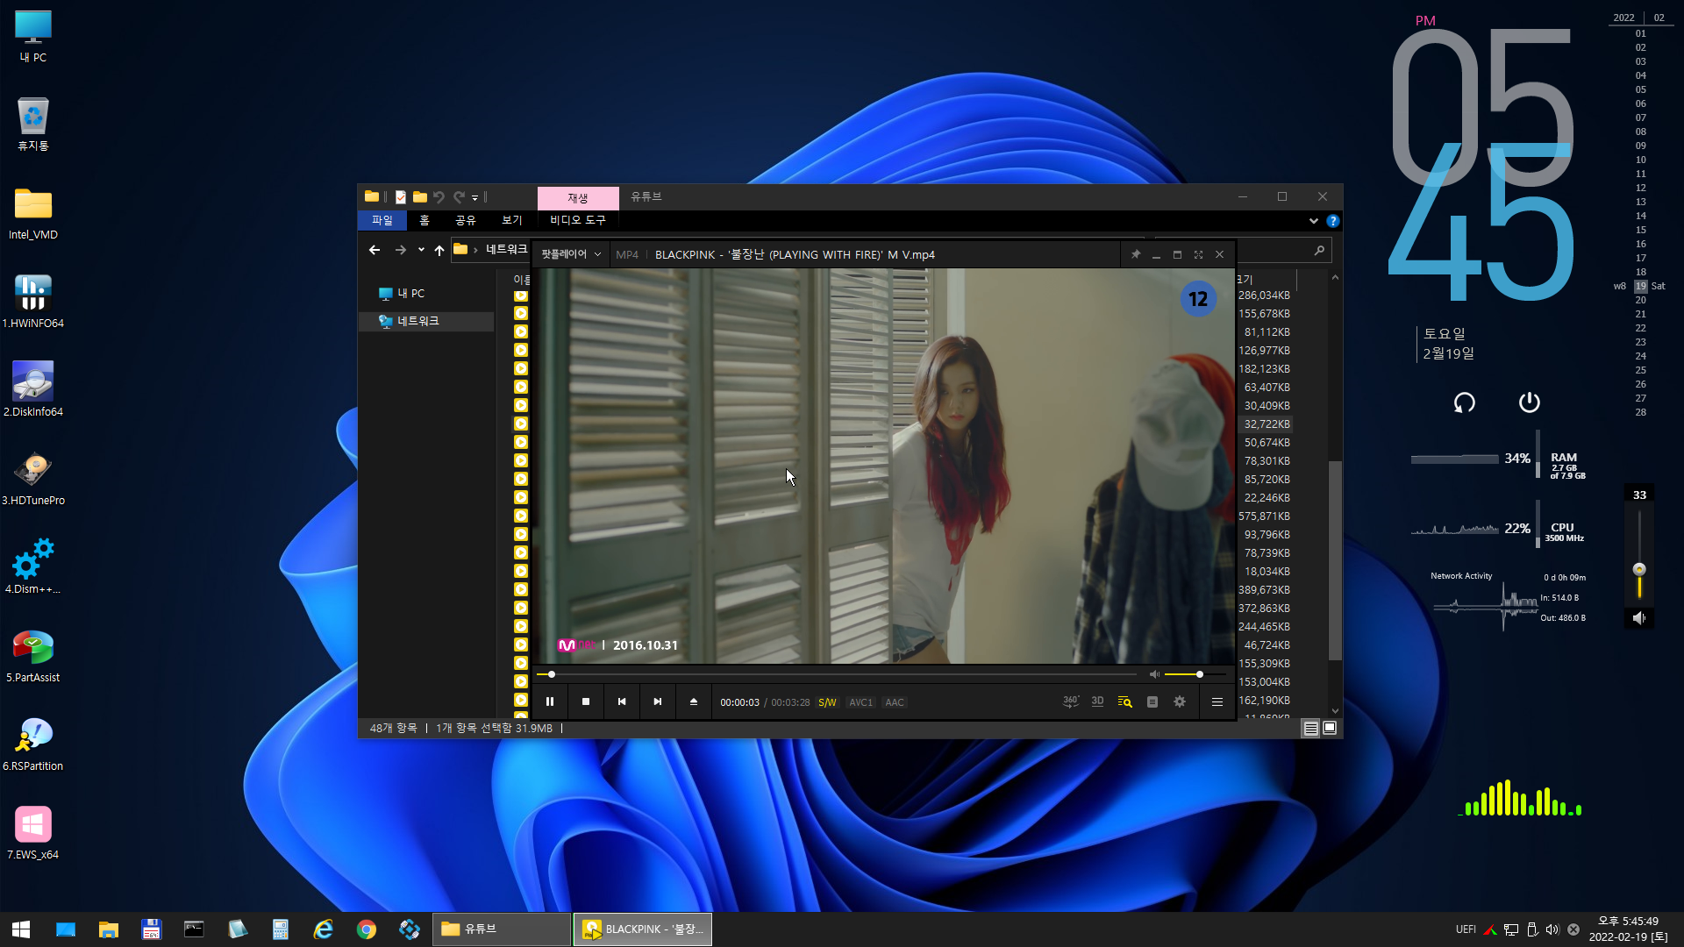
Task: Click the Explorer search magnifier
Action: (1319, 251)
